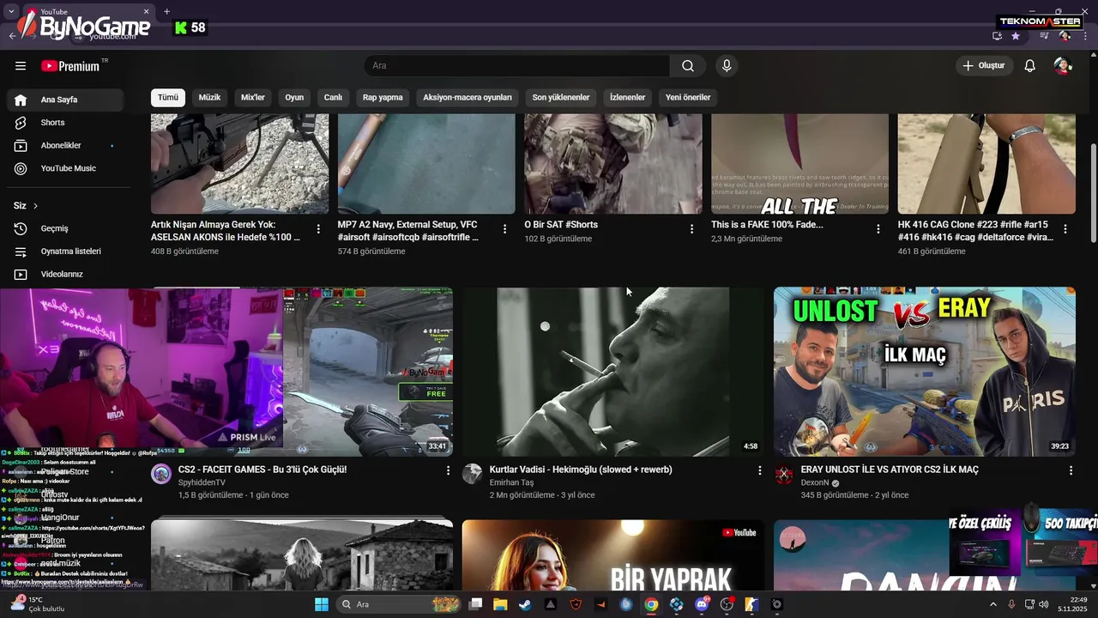Click into the Ara search field
Image resolution: width=1098 pixels, height=618 pixels.
pos(517,66)
